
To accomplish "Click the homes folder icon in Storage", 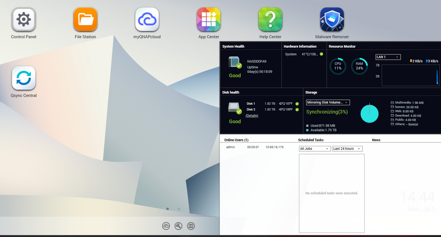I will pyautogui.click(x=392, y=107).
